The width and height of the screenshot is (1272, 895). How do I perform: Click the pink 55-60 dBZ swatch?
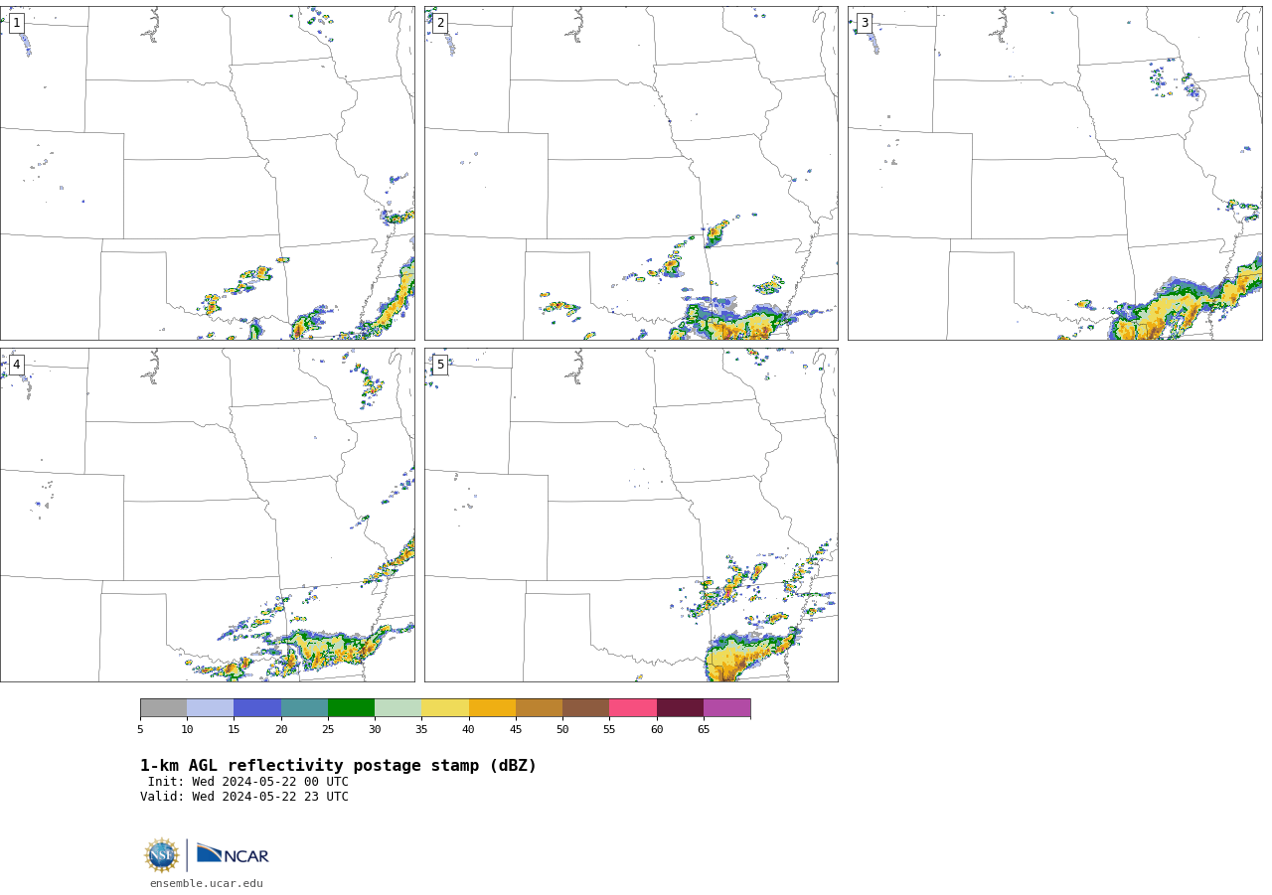pos(633,708)
